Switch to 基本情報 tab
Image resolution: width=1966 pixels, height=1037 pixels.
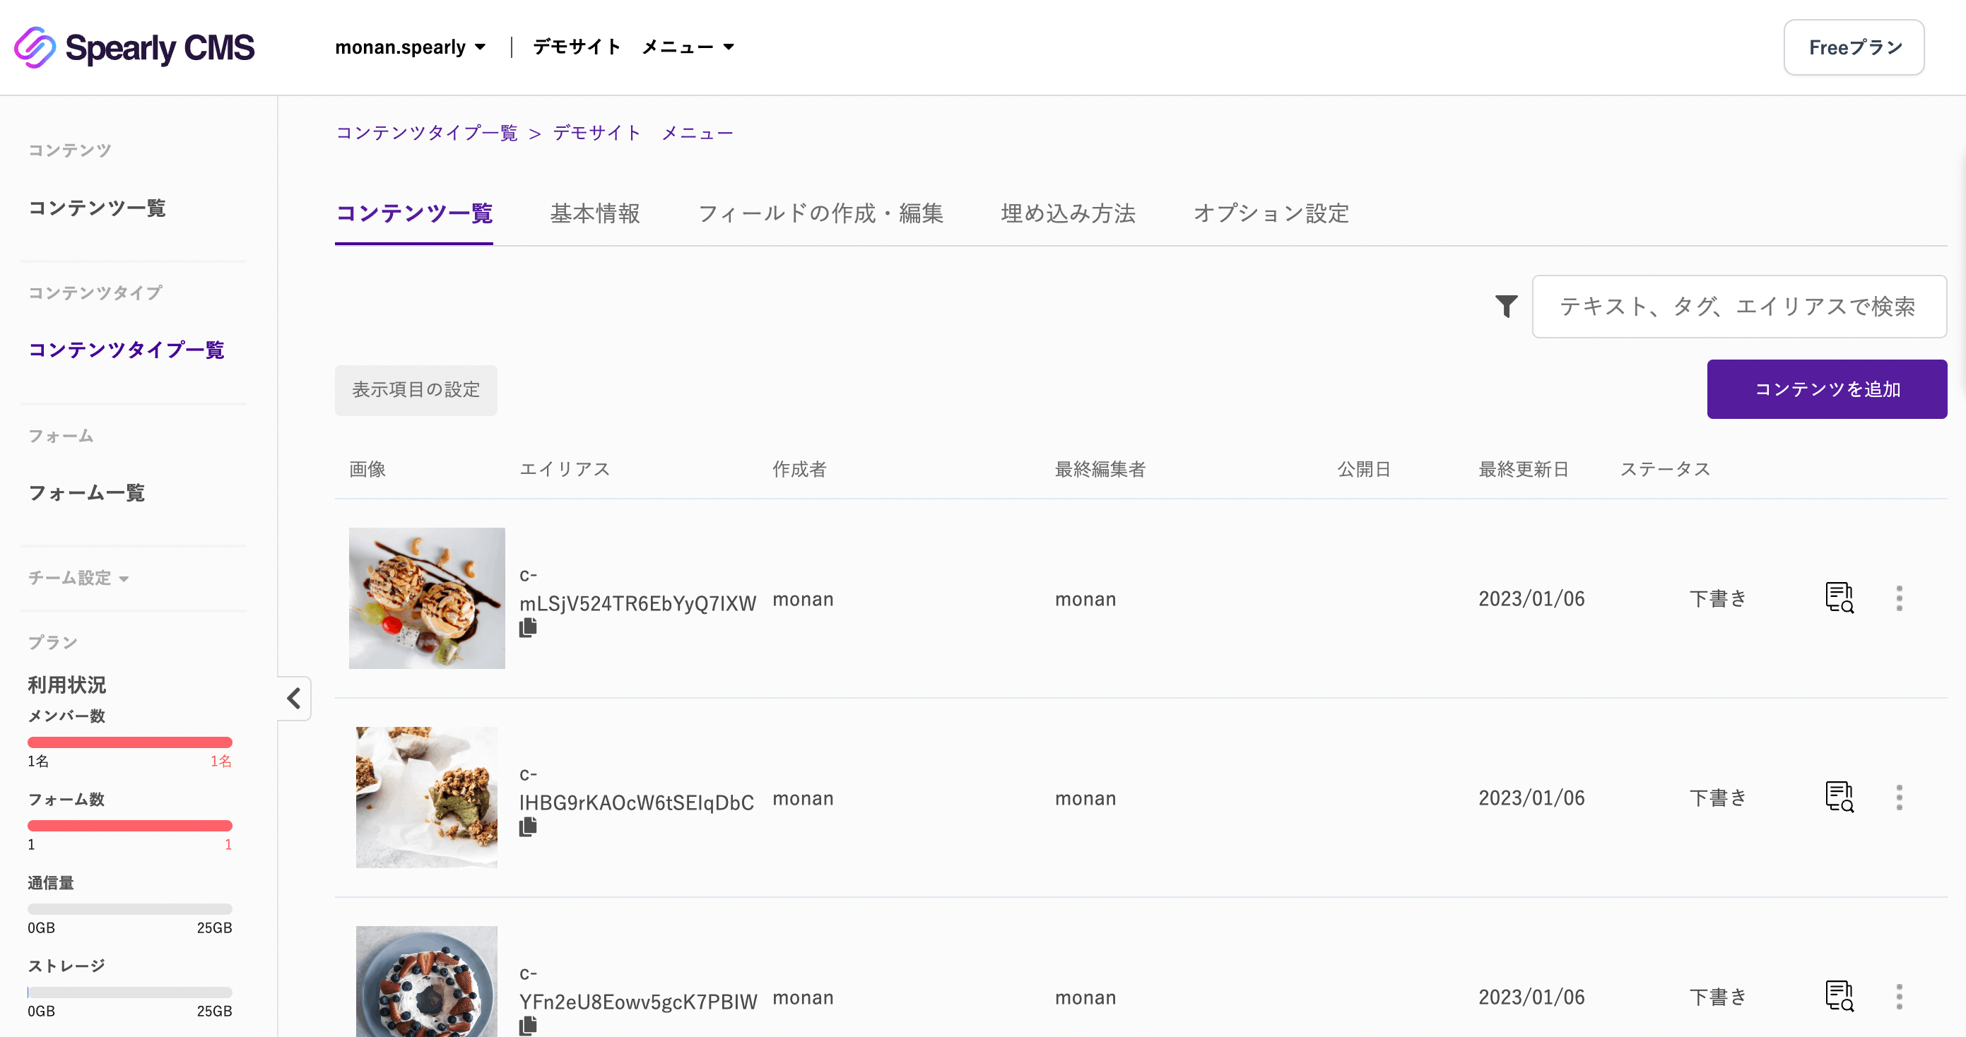[x=595, y=213]
